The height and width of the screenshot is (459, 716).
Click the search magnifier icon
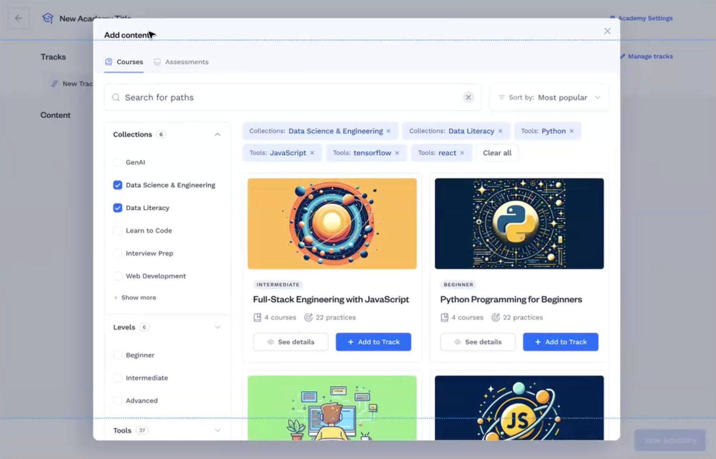tap(116, 97)
